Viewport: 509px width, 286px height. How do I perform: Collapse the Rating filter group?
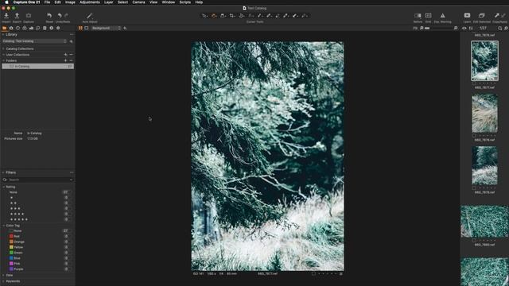click(x=4, y=187)
